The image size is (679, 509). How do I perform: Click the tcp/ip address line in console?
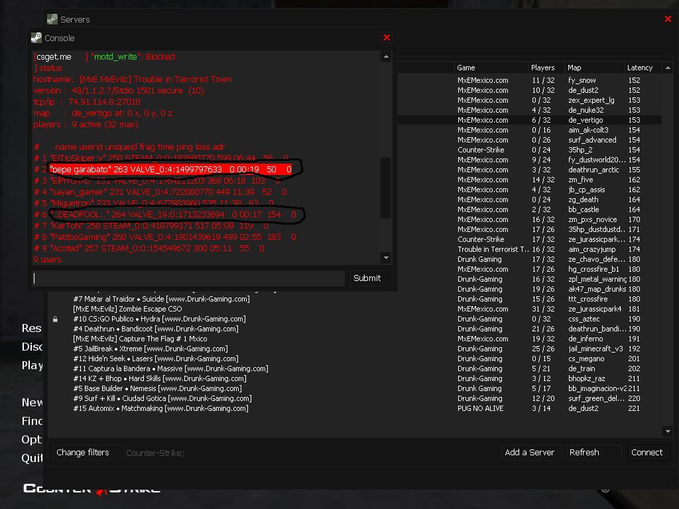[87, 101]
